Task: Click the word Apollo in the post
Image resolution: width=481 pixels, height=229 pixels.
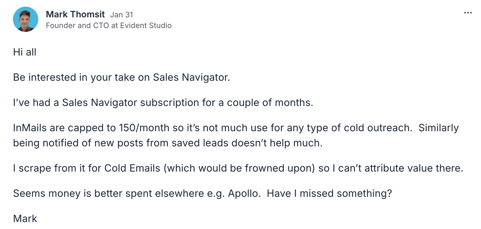Action: coord(244,193)
